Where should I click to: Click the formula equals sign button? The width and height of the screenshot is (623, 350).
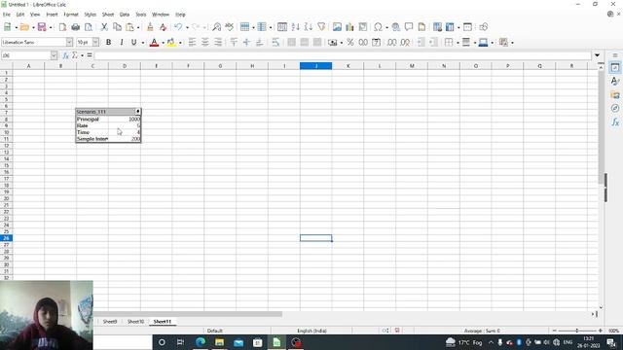[90, 55]
